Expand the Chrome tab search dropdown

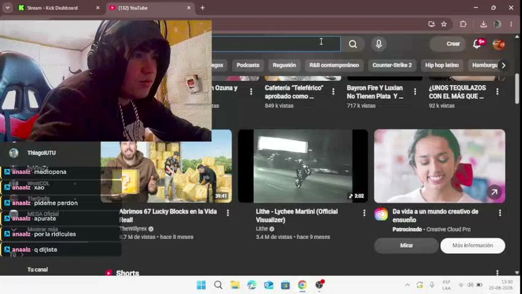click(x=7, y=8)
